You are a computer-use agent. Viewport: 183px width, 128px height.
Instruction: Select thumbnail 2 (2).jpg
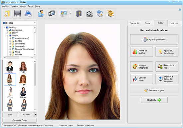pyautogui.click(x=10, y=93)
